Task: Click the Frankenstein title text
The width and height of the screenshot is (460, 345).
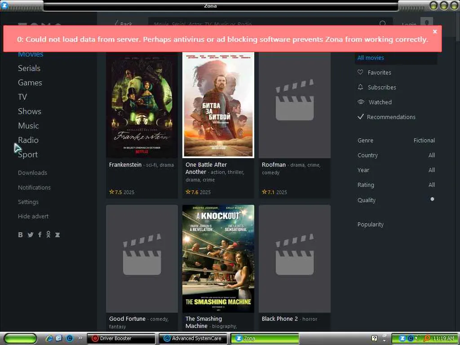Action: (125, 165)
